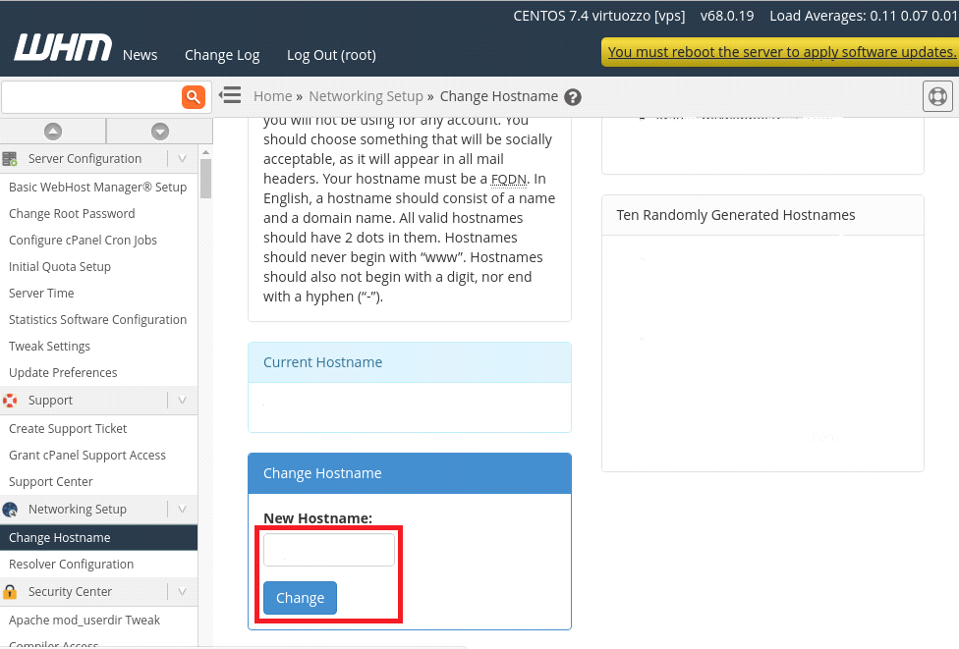Open Basic WebHost Manager Setup
Image resolution: width=959 pixels, height=649 pixels.
[98, 188]
